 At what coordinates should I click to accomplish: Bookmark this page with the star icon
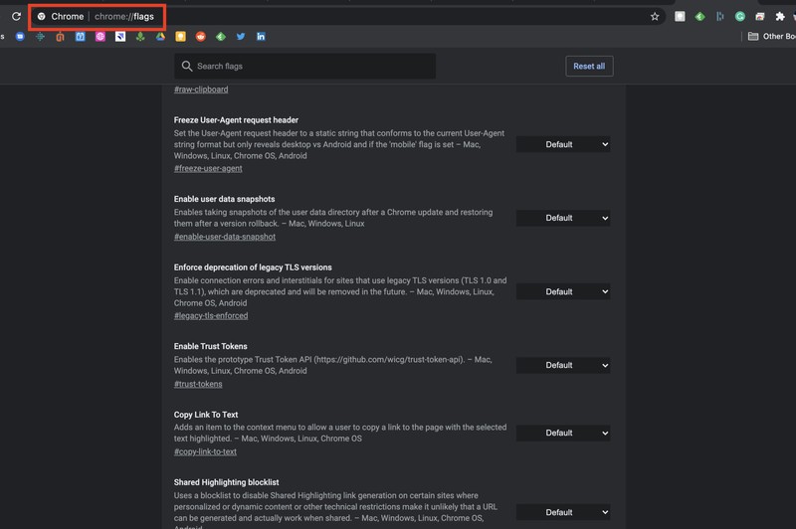pos(655,16)
